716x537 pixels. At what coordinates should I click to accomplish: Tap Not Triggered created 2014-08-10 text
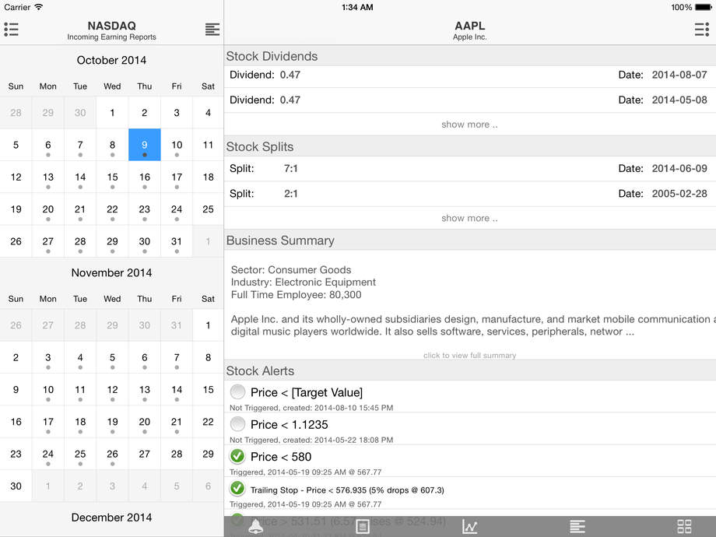[x=311, y=408]
